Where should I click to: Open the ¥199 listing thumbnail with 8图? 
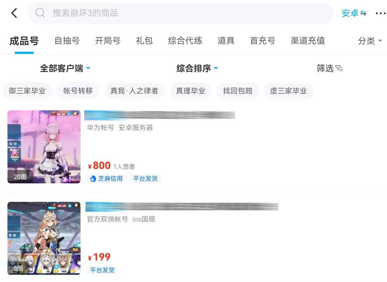[44, 238]
